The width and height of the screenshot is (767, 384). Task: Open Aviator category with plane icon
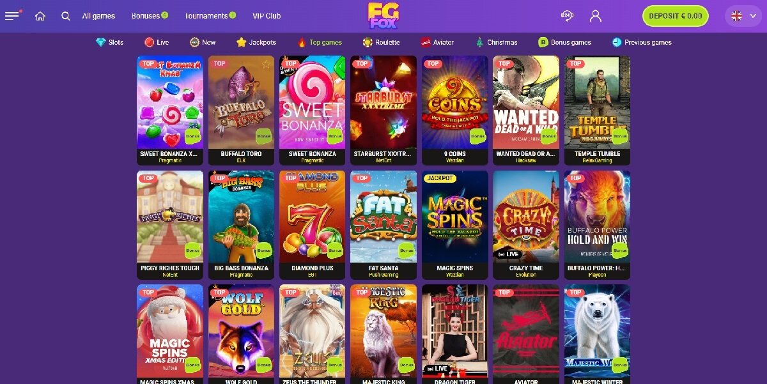point(437,42)
